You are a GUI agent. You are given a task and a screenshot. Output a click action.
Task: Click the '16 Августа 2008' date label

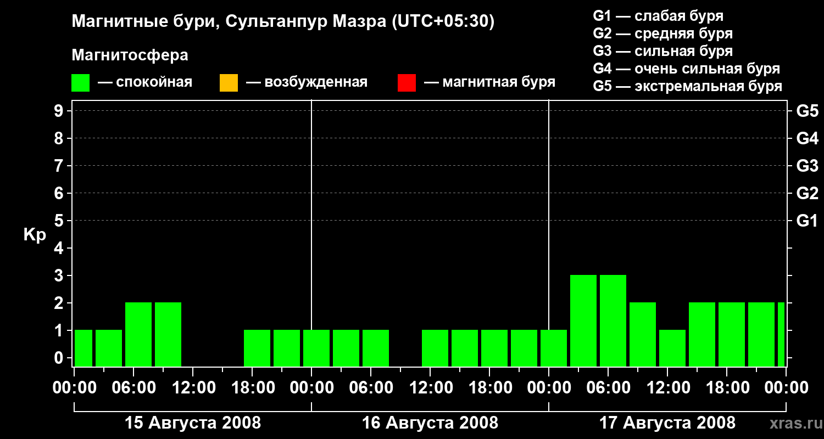click(430, 423)
